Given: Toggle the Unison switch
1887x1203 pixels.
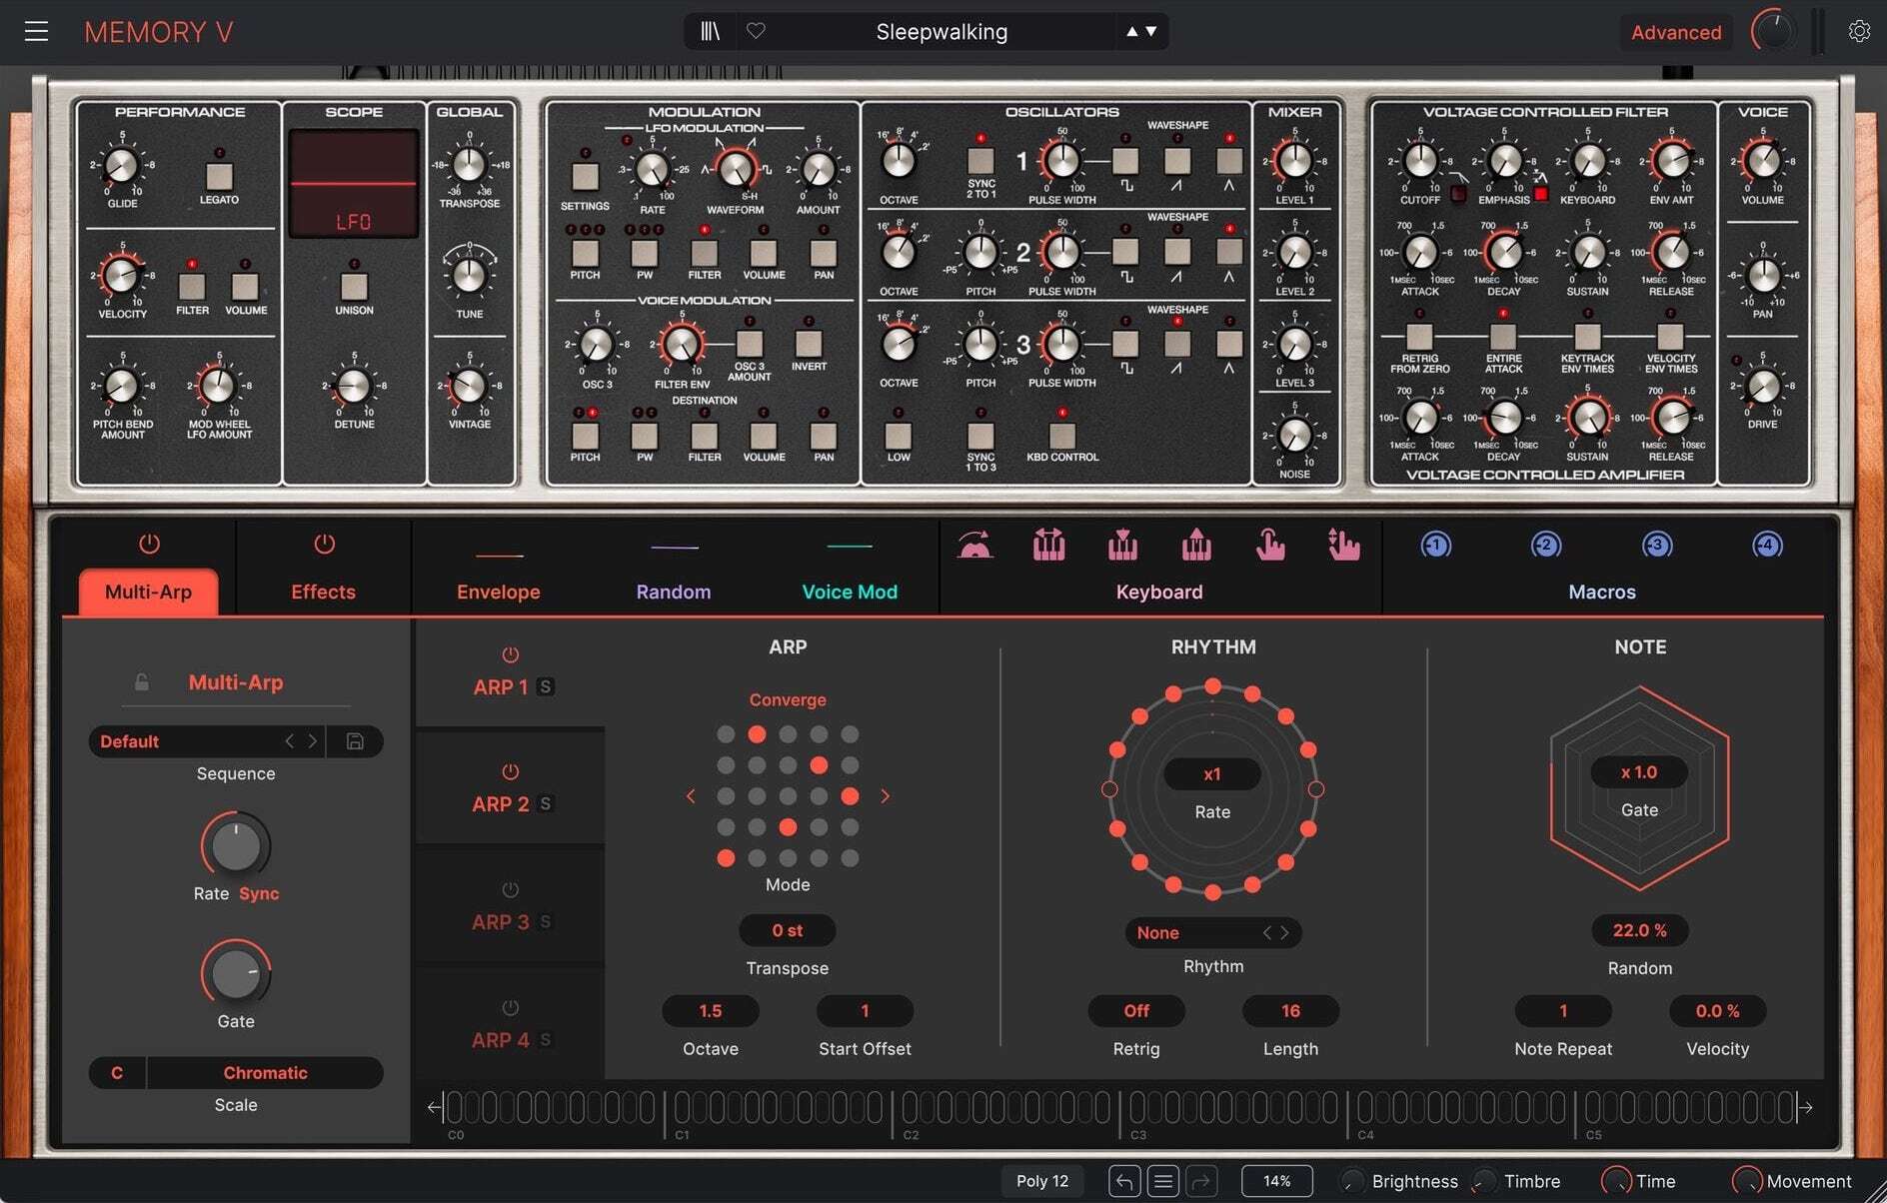Looking at the screenshot, I should [354, 287].
